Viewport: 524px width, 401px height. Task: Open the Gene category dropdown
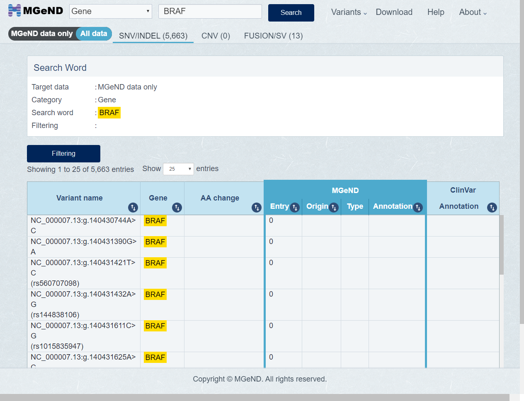tap(111, 11)
